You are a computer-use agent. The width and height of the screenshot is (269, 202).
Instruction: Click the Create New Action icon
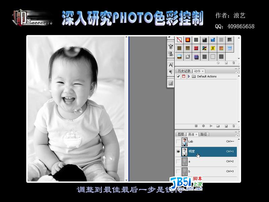226,126
